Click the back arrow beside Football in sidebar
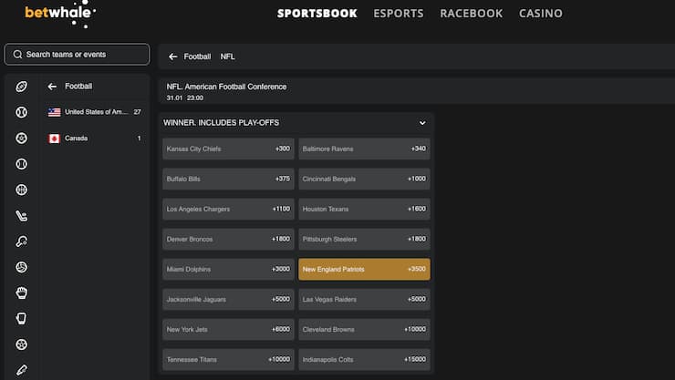675x380 pixels. 52,87
